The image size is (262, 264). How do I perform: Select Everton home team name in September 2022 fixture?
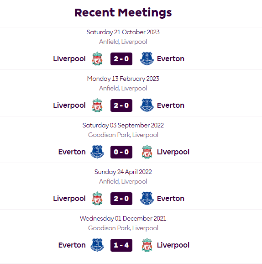click(x=72, y=152)
